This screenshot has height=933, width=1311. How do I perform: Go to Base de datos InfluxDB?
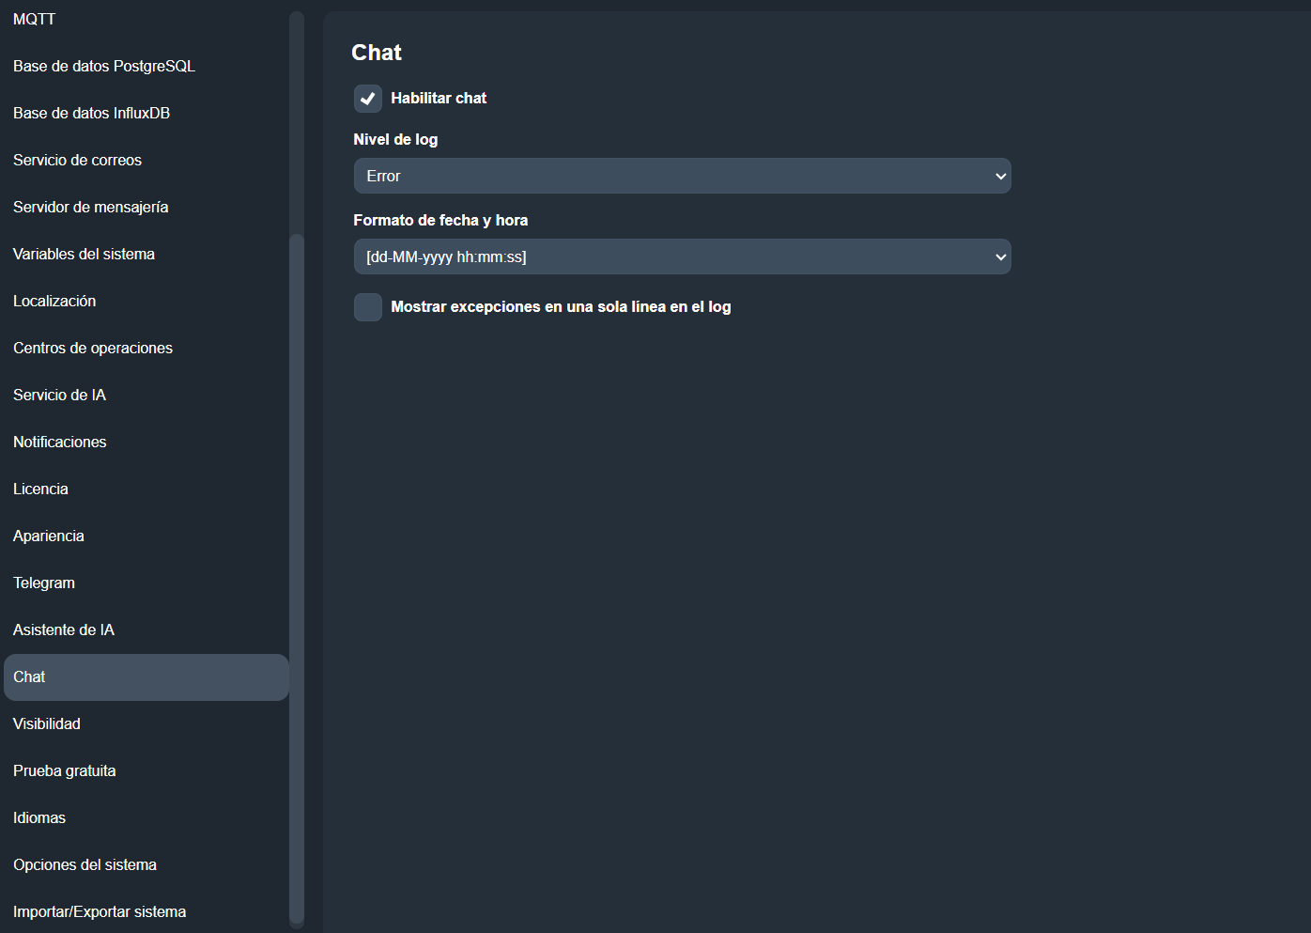pyautogui.click(x=92, y=113)
